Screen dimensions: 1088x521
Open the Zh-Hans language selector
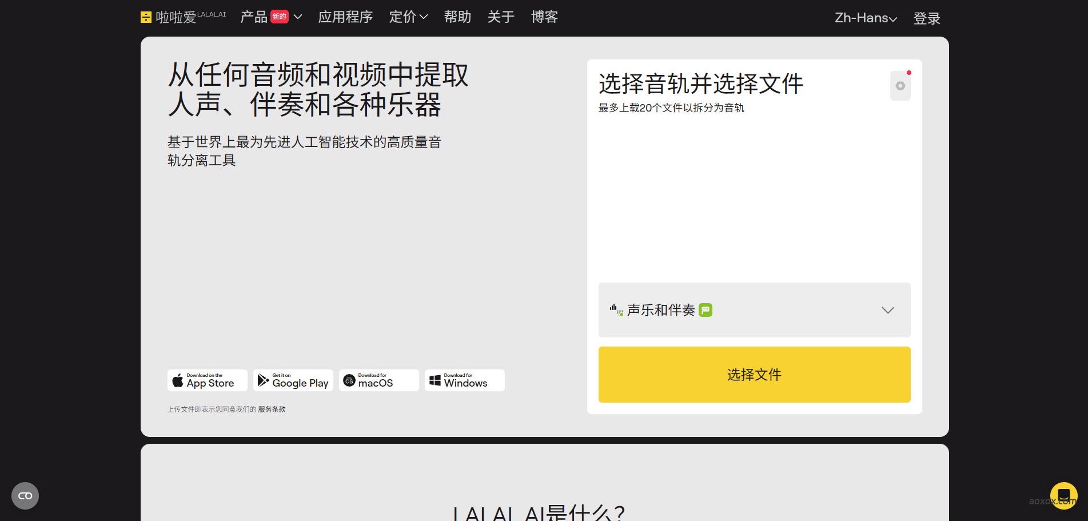tap(864, 18)
